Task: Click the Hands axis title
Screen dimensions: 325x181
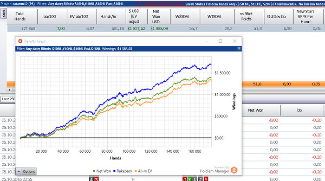Action: (116, 158)
